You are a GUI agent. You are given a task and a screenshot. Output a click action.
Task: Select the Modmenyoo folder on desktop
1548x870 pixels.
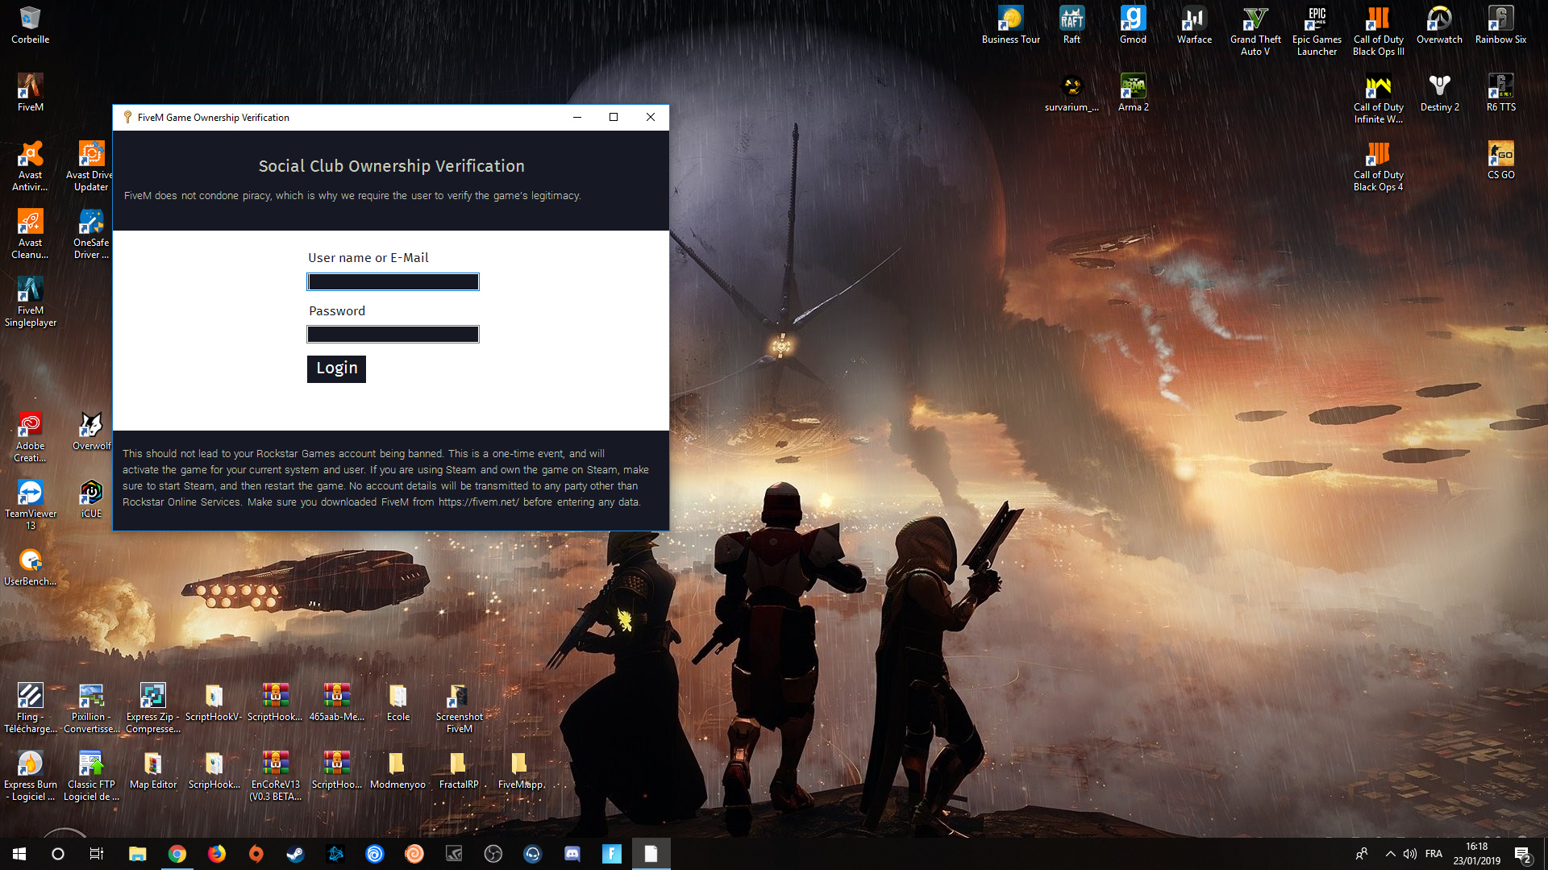pos(397,770)
